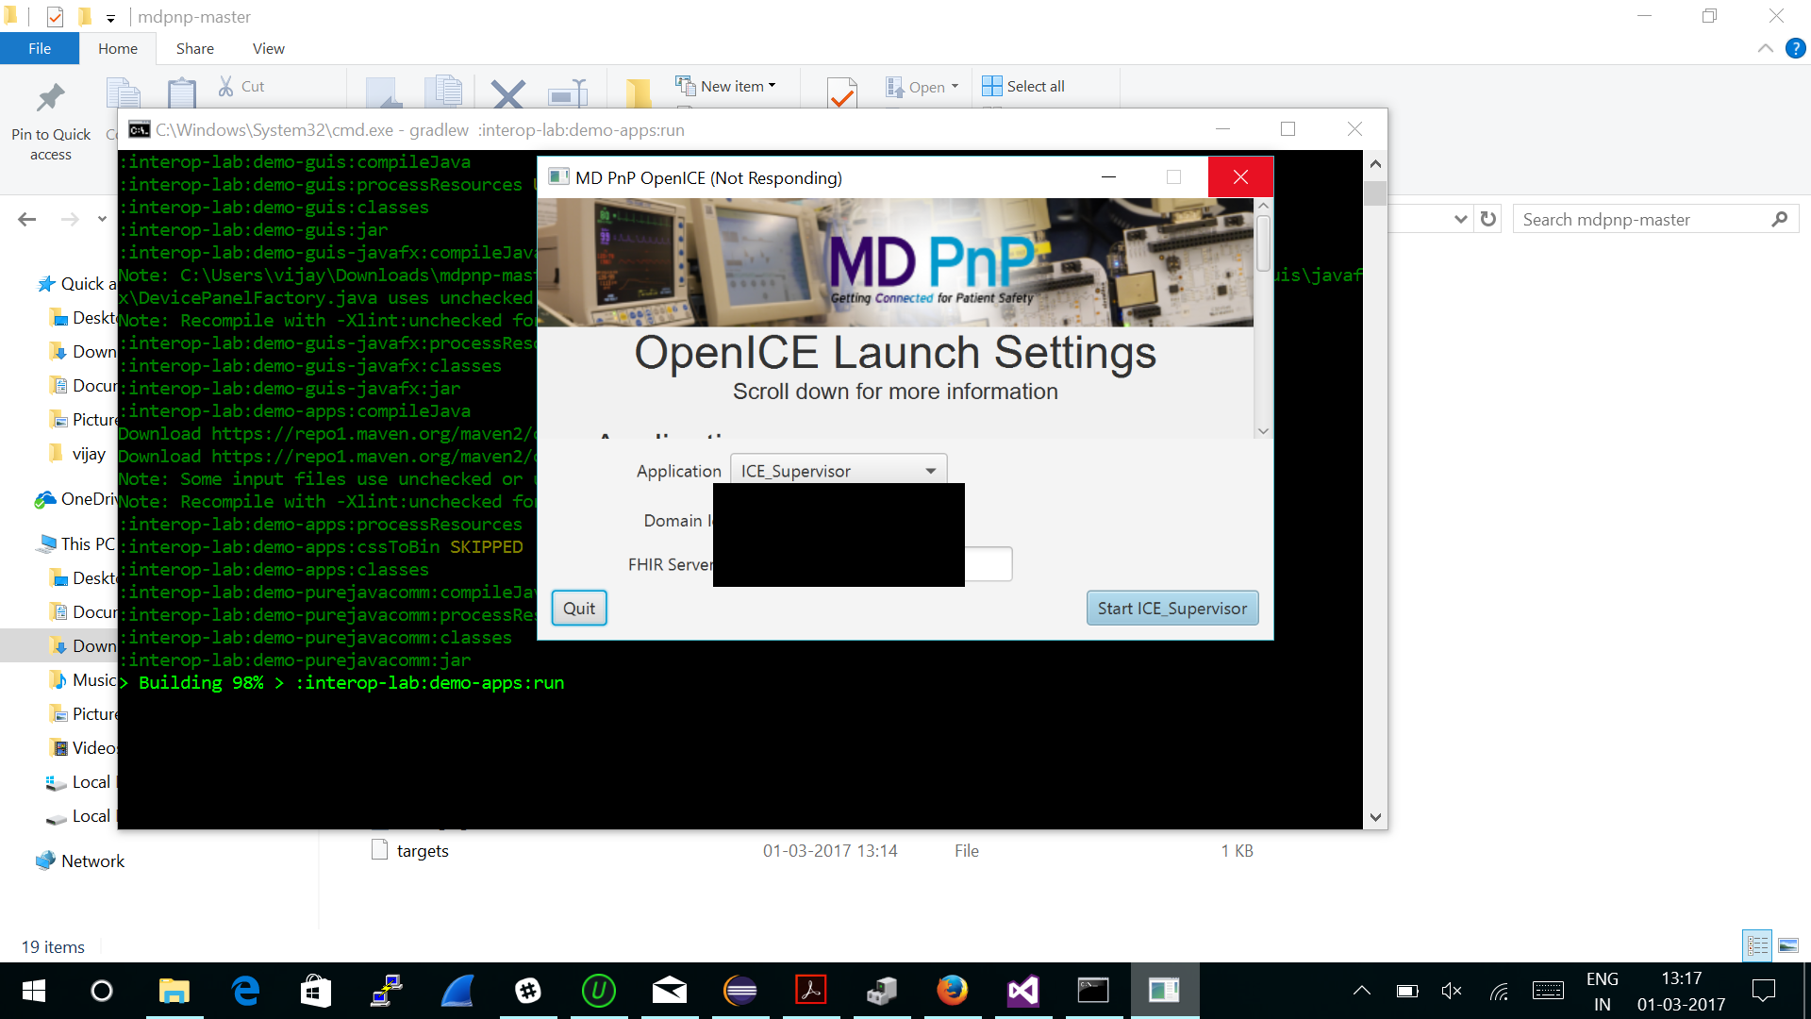Viewport: 1811px width, 1019px height.
Task: Click the battery tray icon
Action: coord(1407,991)
